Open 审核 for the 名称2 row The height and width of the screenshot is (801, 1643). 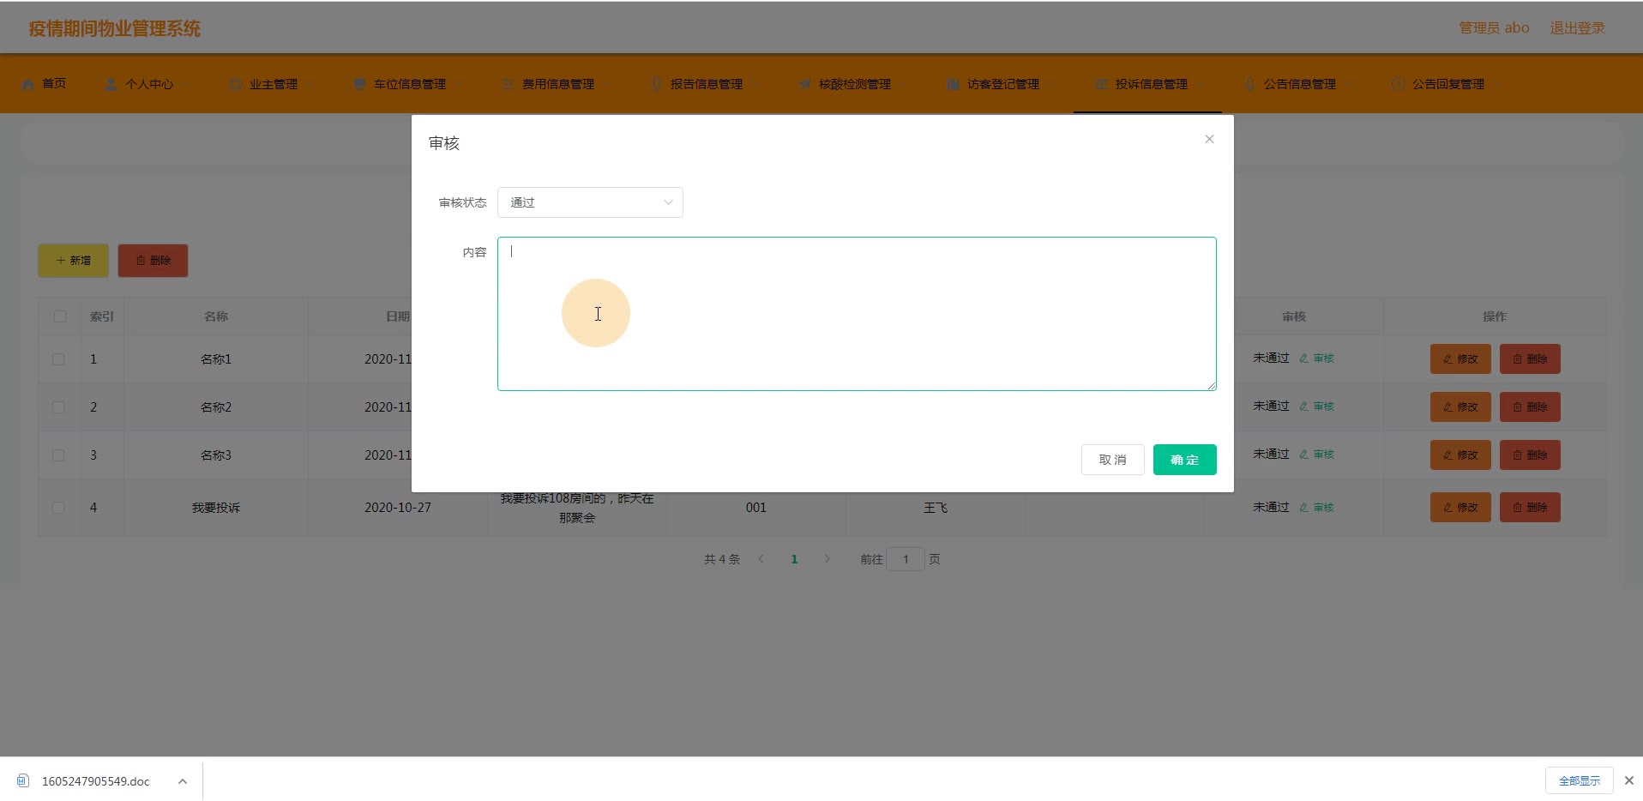[1317, 407]
